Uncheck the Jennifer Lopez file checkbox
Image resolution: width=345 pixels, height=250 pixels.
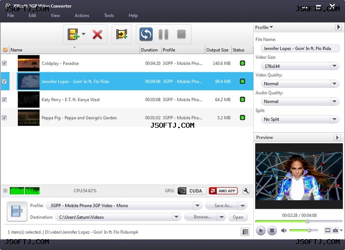click(4, 81)
